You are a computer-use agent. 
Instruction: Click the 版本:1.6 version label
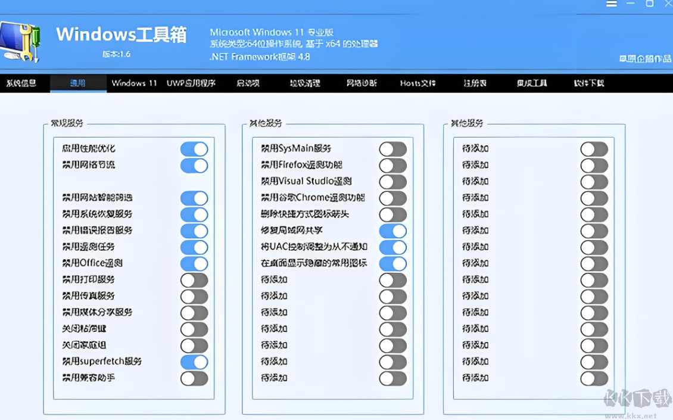coord(116,54)
